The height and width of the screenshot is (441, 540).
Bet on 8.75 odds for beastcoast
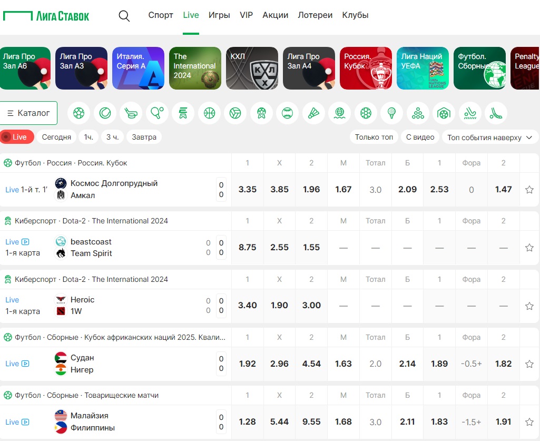point(247,248)
